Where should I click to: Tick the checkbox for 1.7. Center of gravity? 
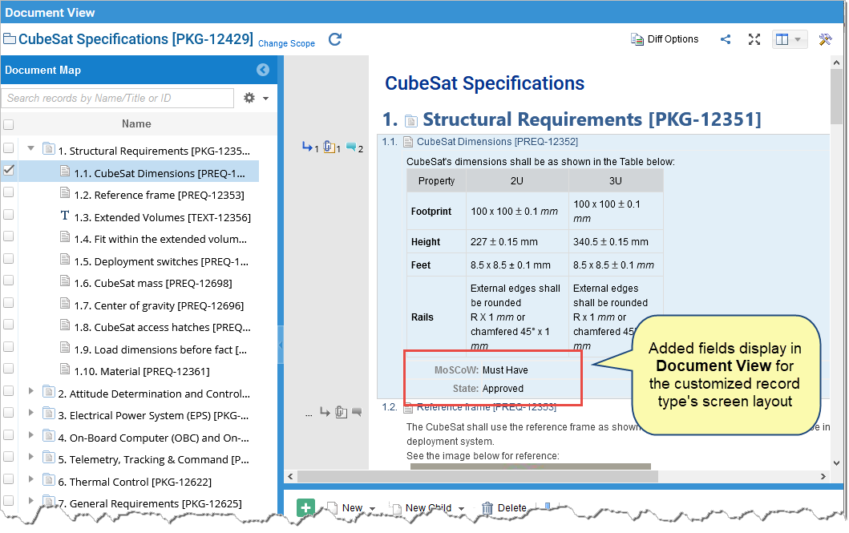(x=8, y=302)
